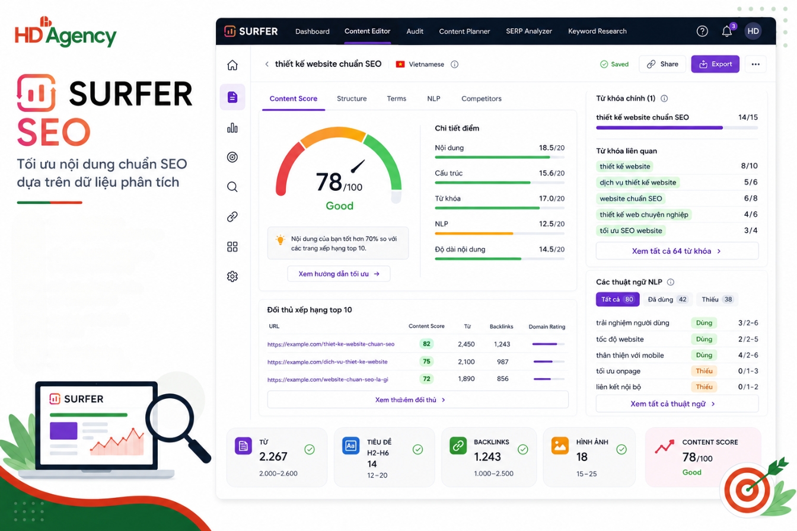Open the Competitors tab
The image size is (797, 531).
[482, 98]
